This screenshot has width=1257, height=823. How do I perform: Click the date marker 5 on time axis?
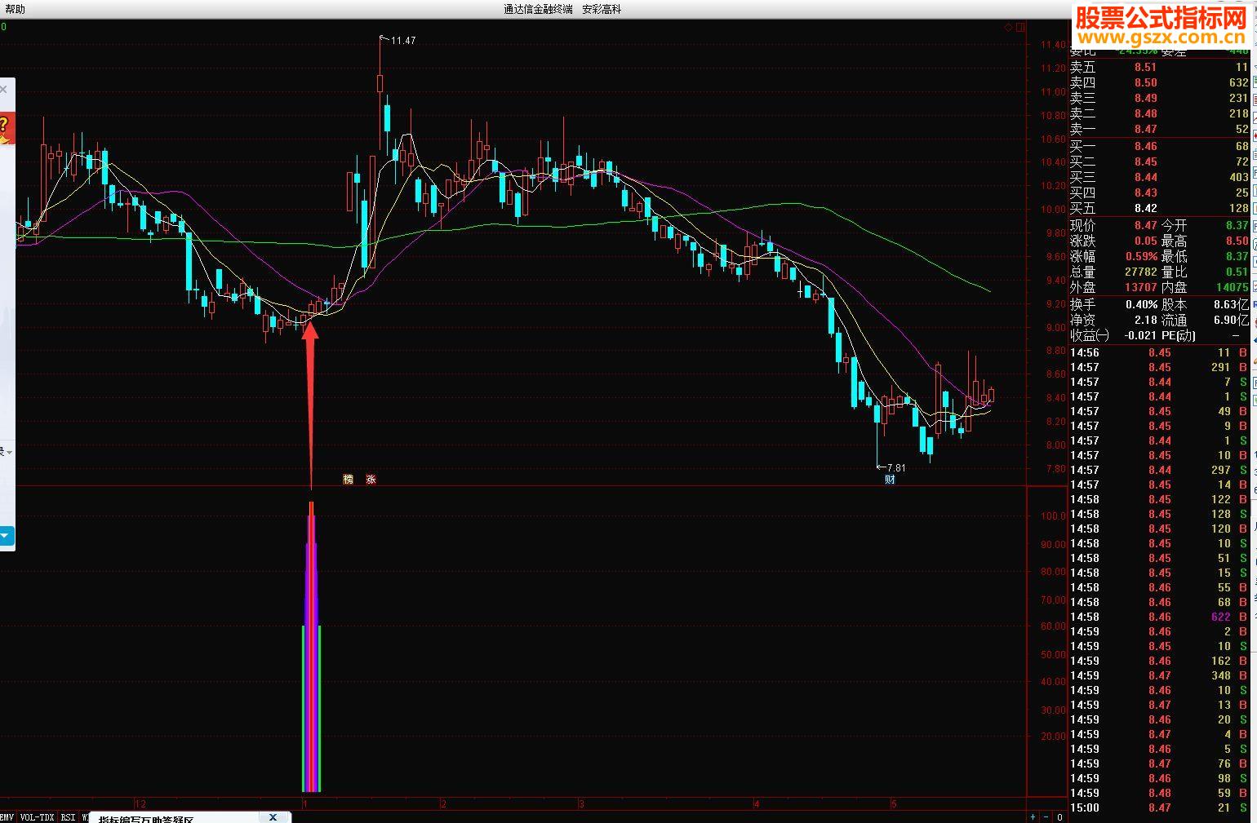(x=894, y=803)
